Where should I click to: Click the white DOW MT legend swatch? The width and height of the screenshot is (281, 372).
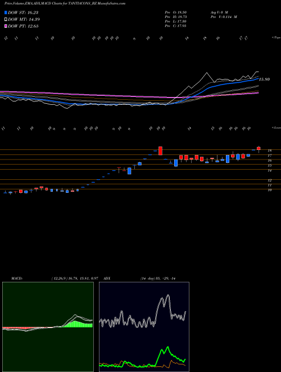[x=6, y=20]
